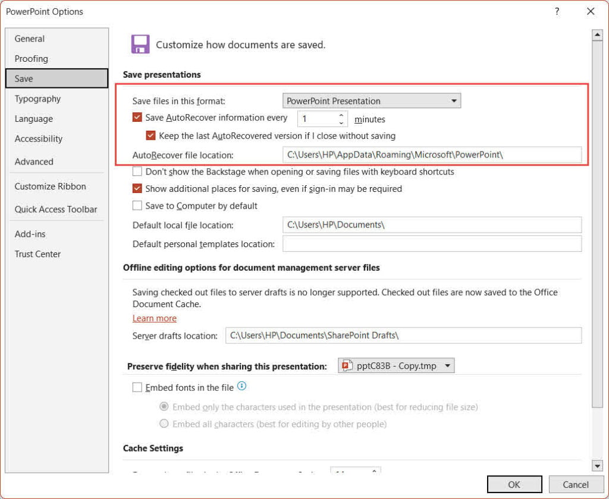Click Offline editing options heading text
This screenshot has width=609, height=499.
click(252, 268)
